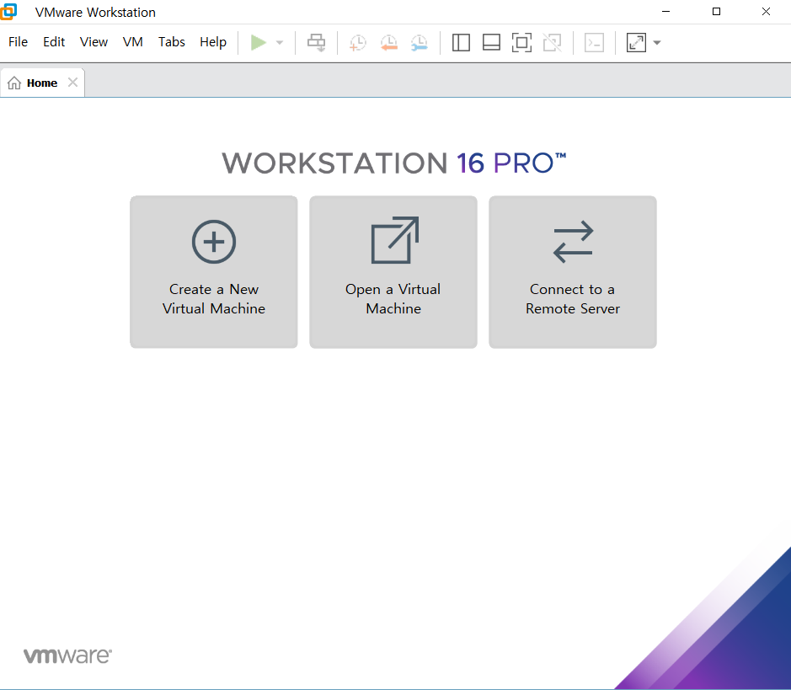791x690 pixels.
Task: Select the Home tab
Action: [42, 83]
